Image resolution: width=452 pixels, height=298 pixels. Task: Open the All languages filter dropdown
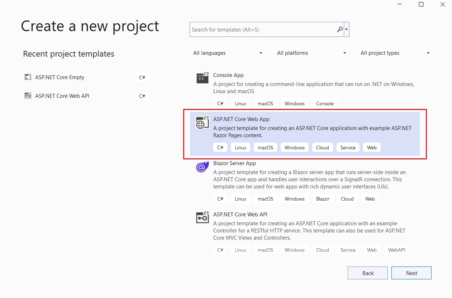tap(228, 53)
